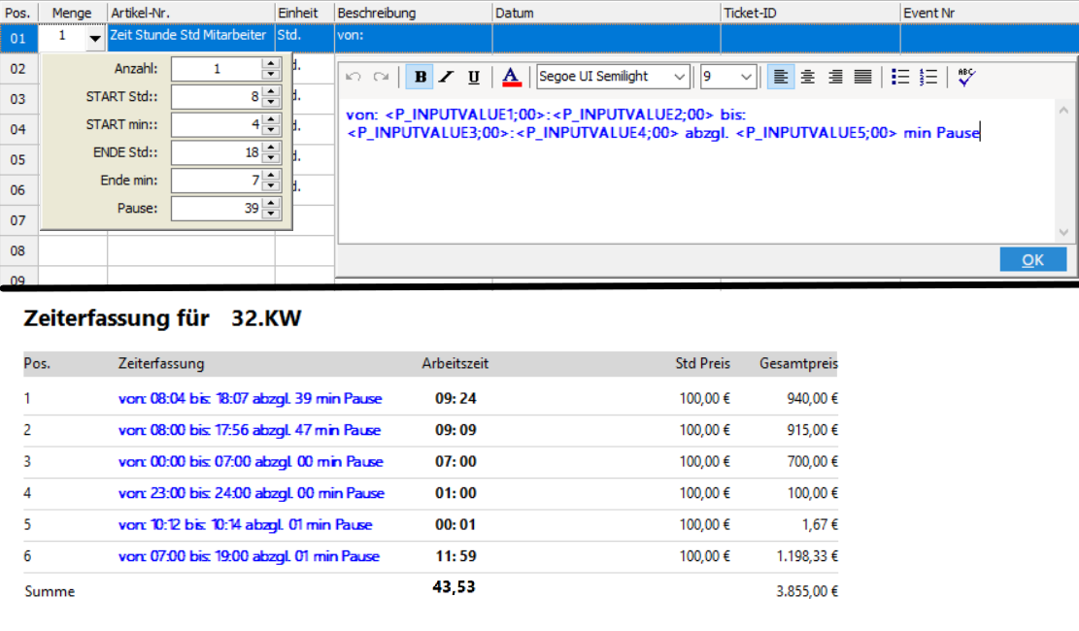This screenshot has height=631, width=1079.
Task: Redo edit in description editor
Action: tap(381, 77)
